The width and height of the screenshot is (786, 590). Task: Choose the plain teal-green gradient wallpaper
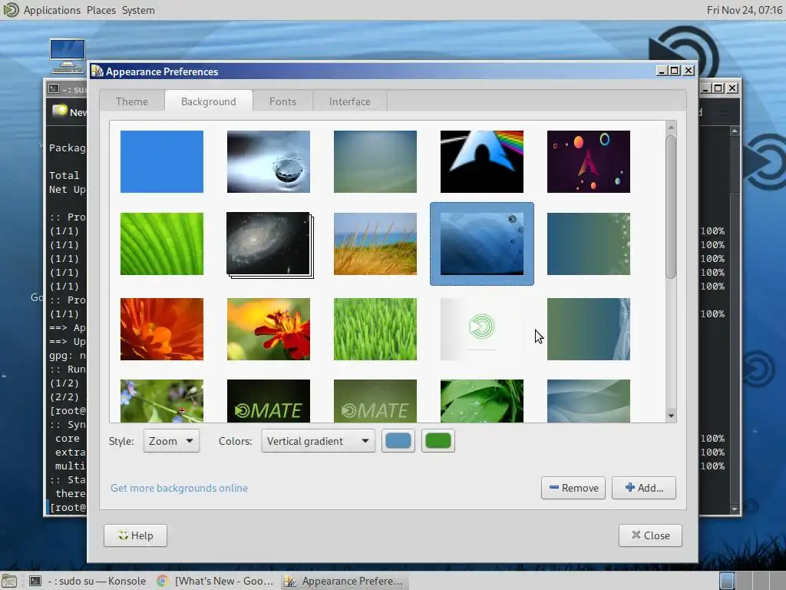[375, 161]
